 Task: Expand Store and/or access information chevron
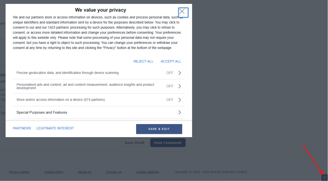(179, 100)
